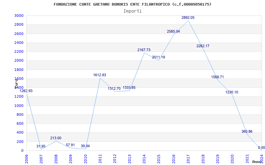Click year 2013 on the x-axis
Image resolution: width=265 pixels, height=165 pixels.
130,159
